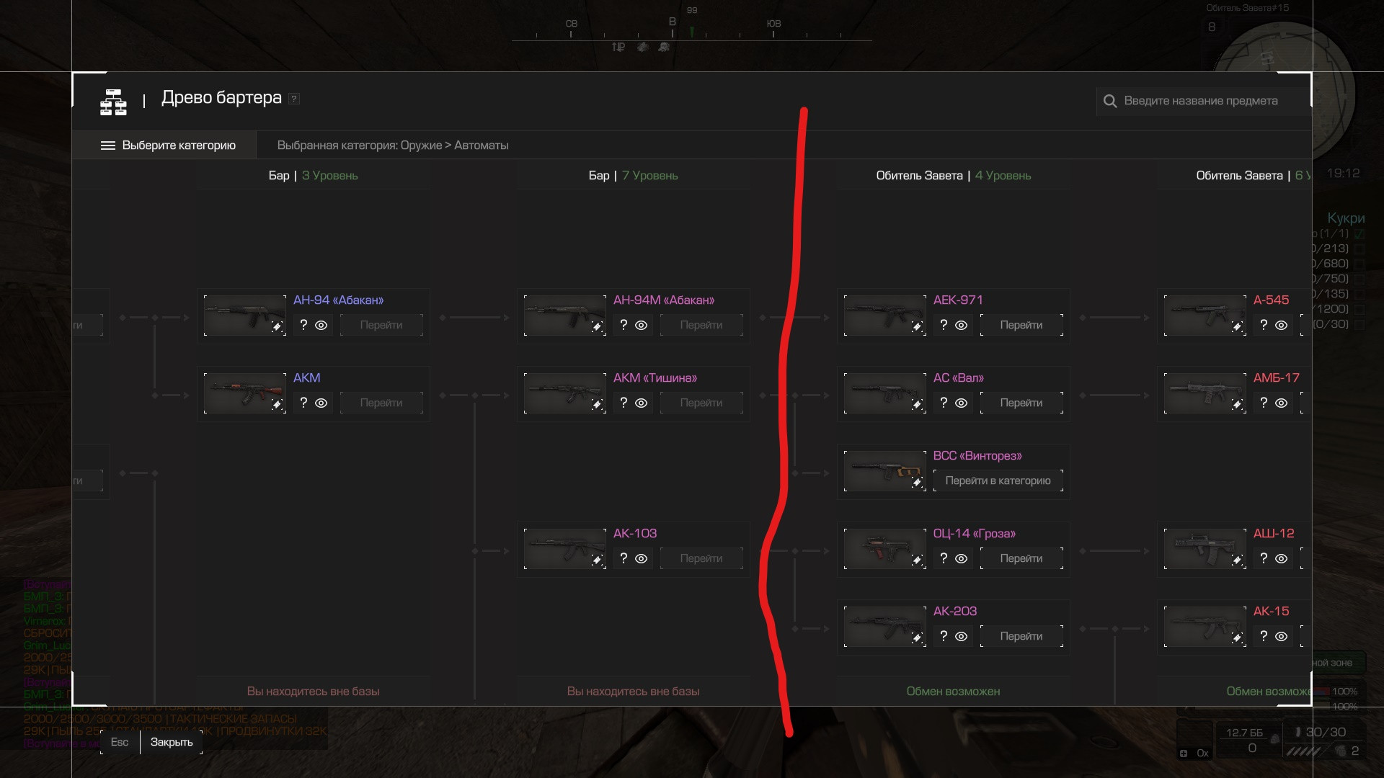This screenshot has width=1384, height=778.
Task: Click the Закрыть button
Action: [172, 742]
